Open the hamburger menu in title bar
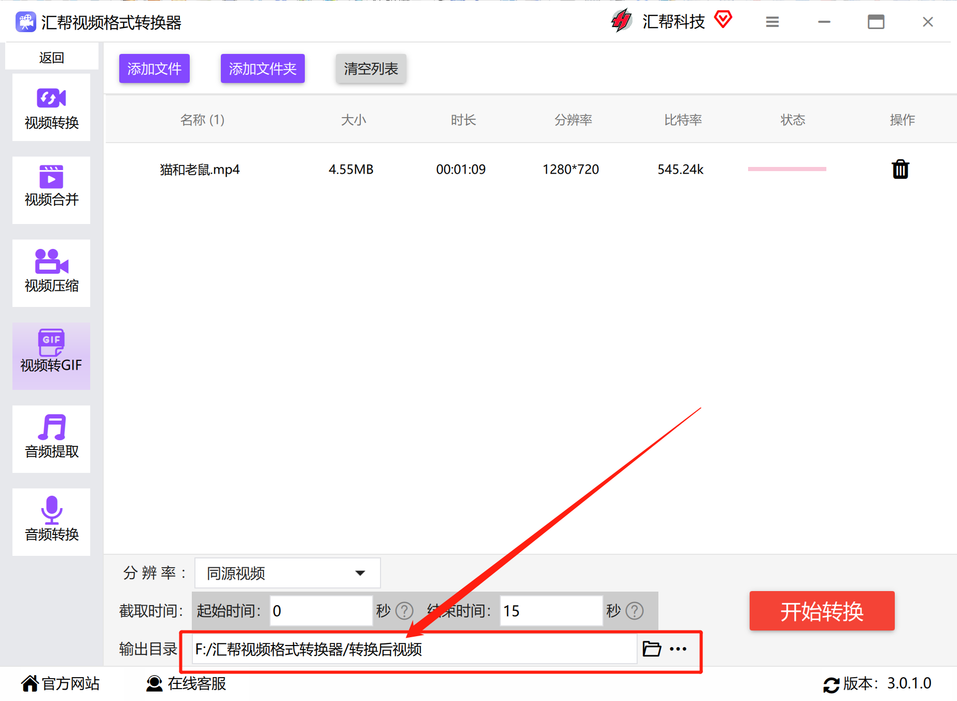957x701 pixels. [772, 22]
